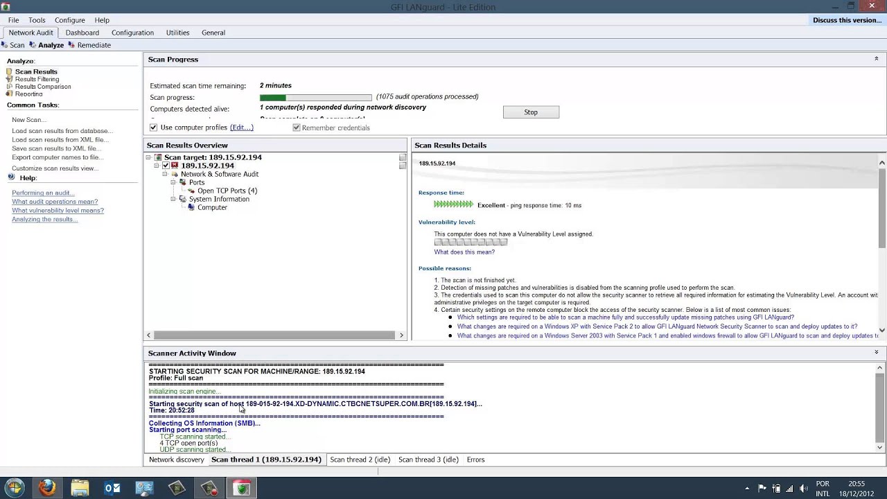Click the Scan Results Overview horizontal scrollbar

click(x=274, y=335)
